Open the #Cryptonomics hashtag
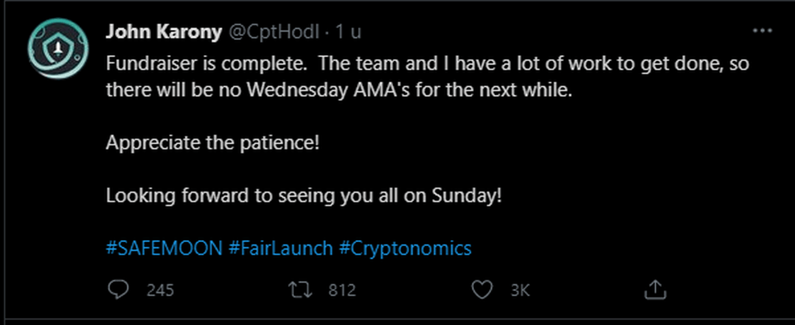 (405, 248)
